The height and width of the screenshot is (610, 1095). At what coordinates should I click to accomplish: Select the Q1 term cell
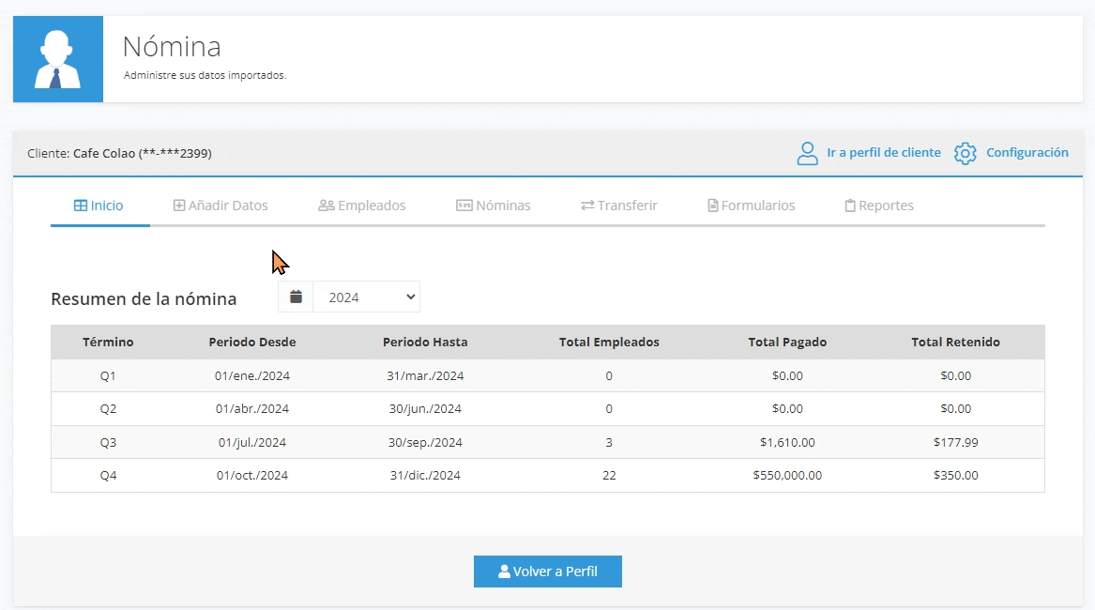pos(108,376)
